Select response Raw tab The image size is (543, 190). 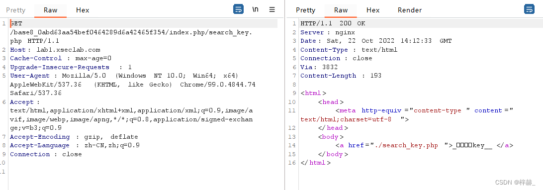point(341,10)
